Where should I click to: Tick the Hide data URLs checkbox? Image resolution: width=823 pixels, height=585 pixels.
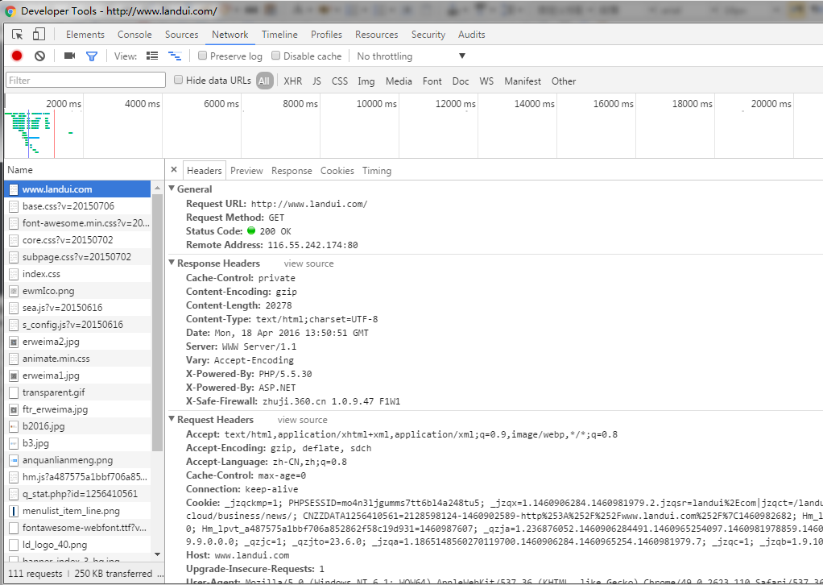pos(179,80)
